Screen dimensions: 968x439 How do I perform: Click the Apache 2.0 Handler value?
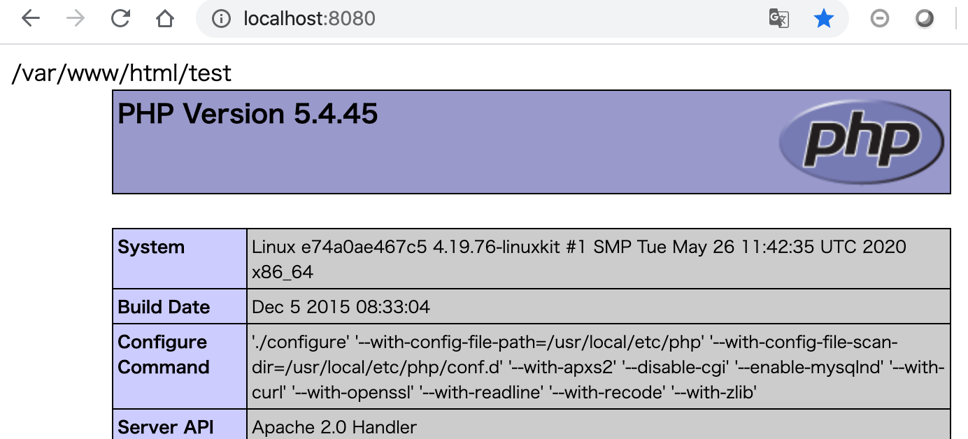334,427
